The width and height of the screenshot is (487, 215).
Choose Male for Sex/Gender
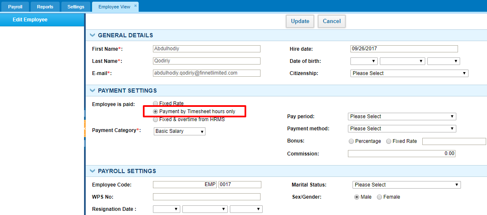[357, 197]
